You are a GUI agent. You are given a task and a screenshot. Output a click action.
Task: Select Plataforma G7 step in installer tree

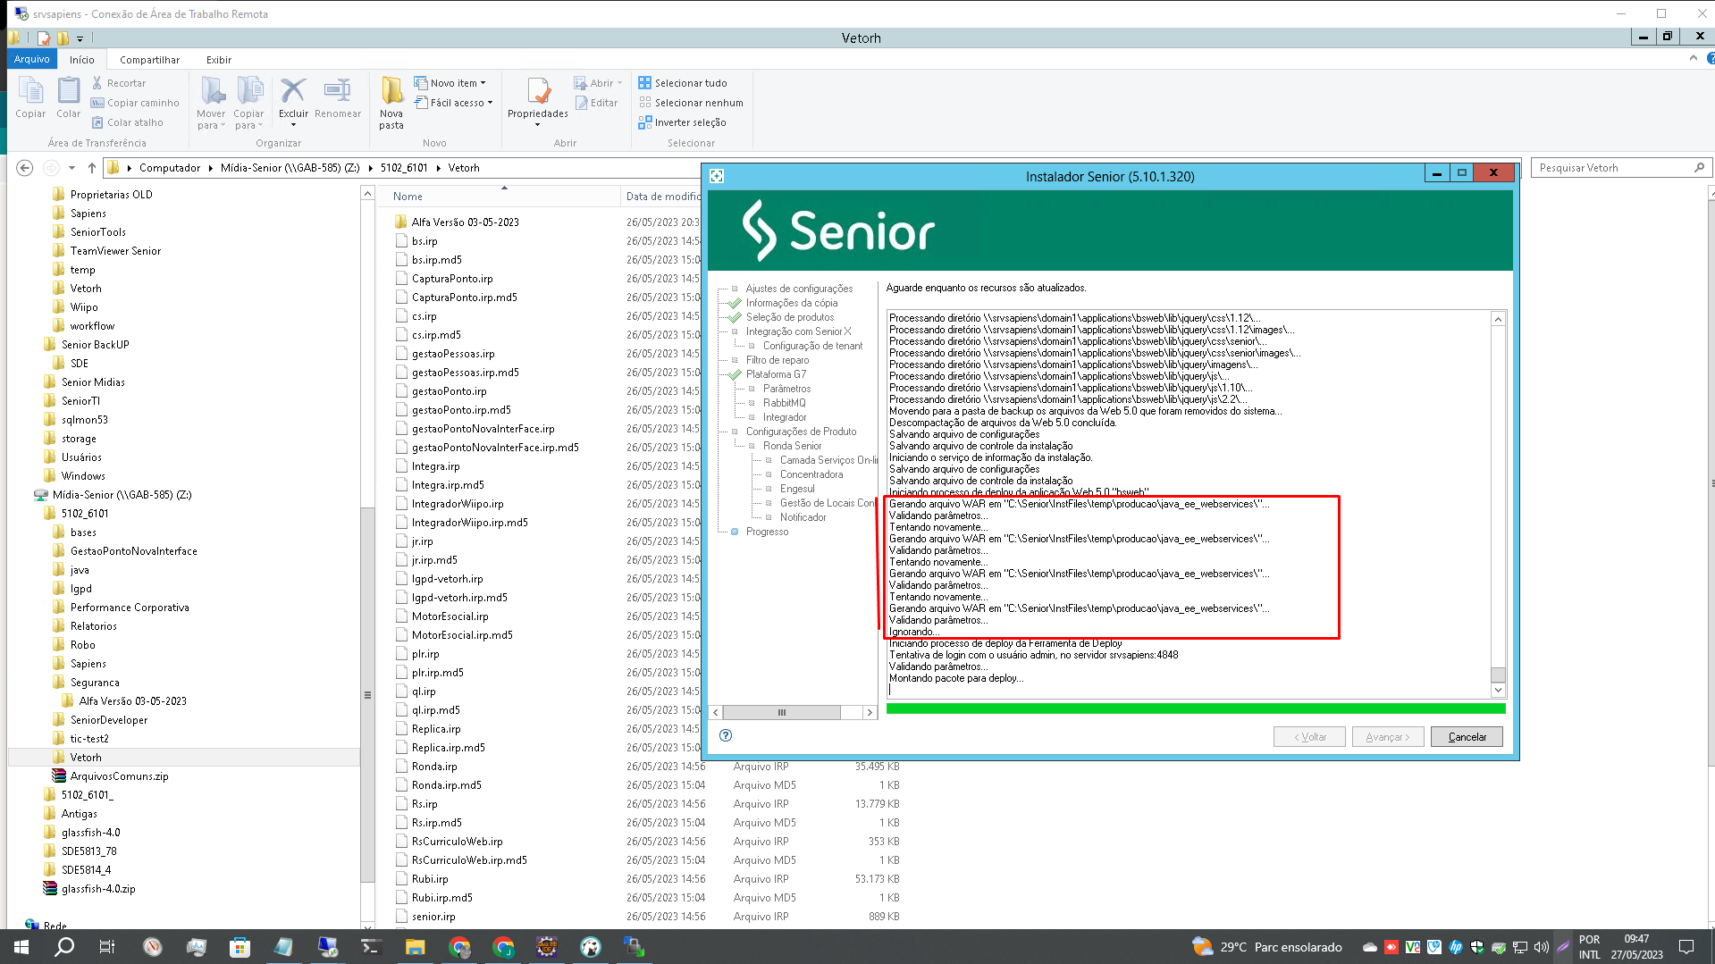776,374
